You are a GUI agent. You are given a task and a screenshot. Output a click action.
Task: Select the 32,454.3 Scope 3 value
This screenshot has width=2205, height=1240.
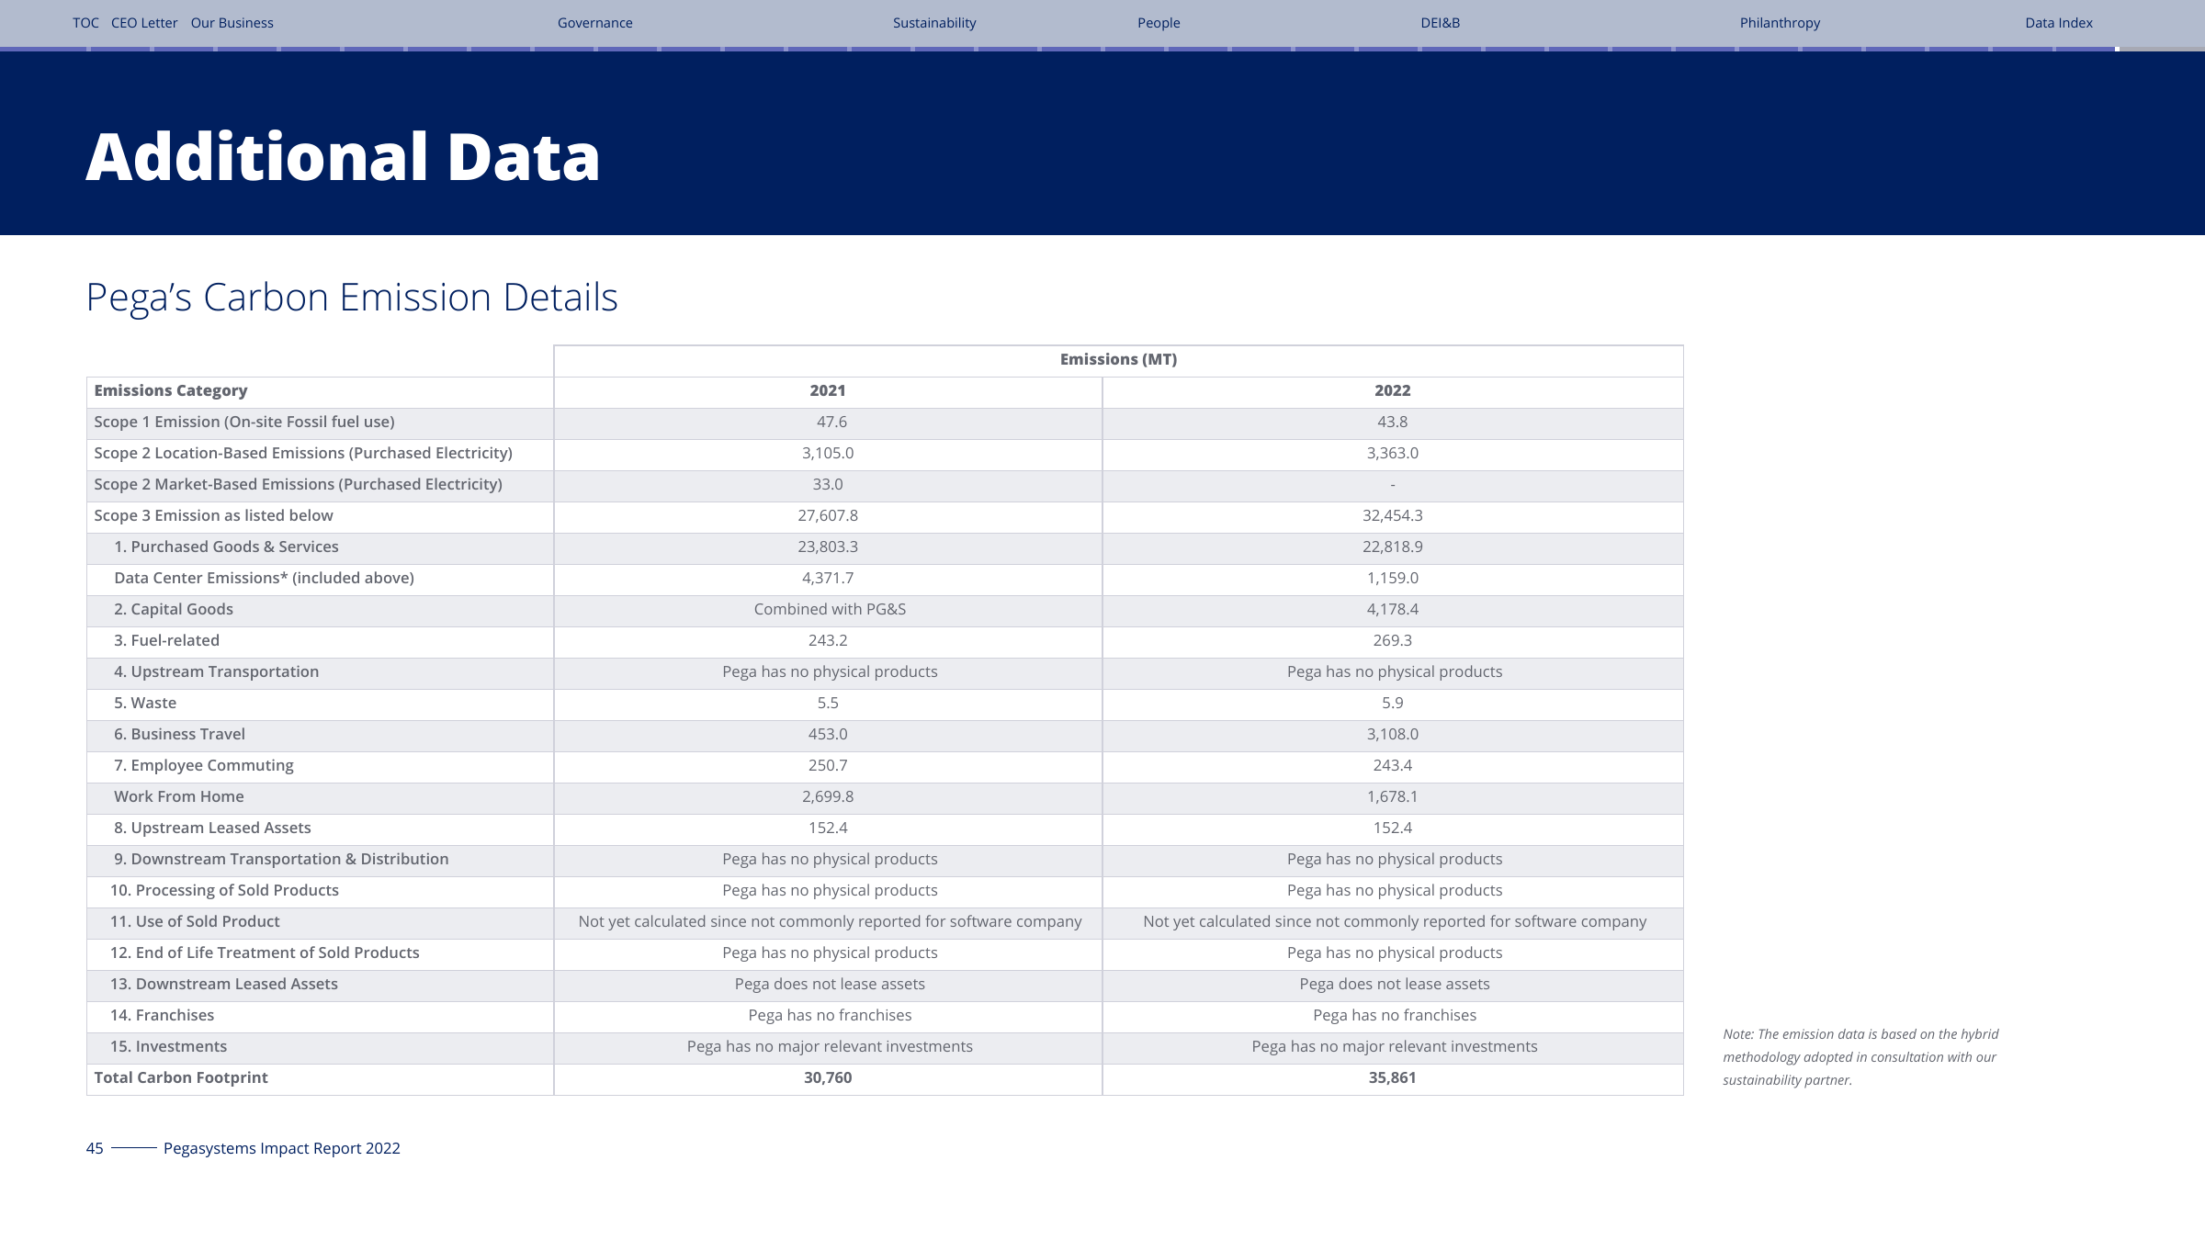pyautogui.click(x=1393, y=515)
